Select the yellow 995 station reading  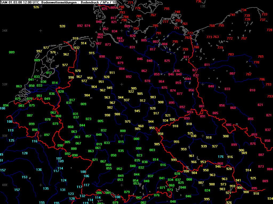[207, 199]
